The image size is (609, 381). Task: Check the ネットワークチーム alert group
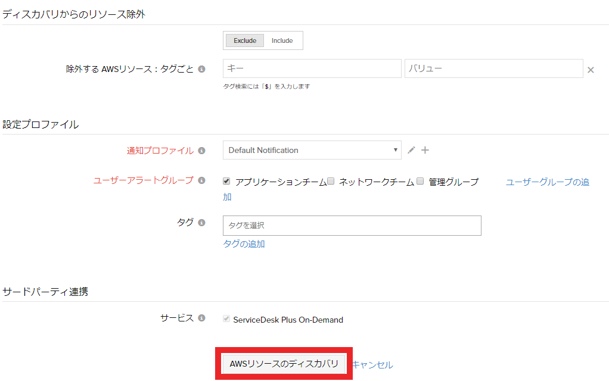pyautogui.click(x=330, y=180)
